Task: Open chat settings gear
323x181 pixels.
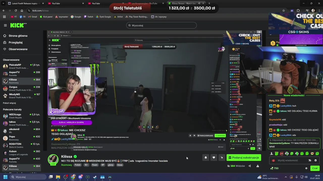Action: point(306,168)
